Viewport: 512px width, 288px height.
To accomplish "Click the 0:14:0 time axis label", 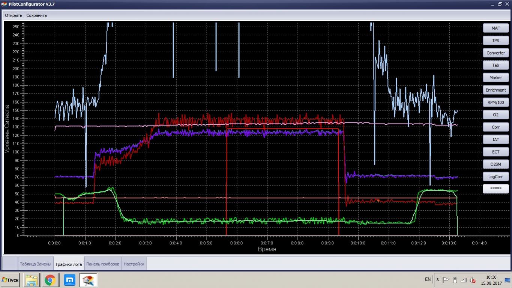I will tap(479, 243).
